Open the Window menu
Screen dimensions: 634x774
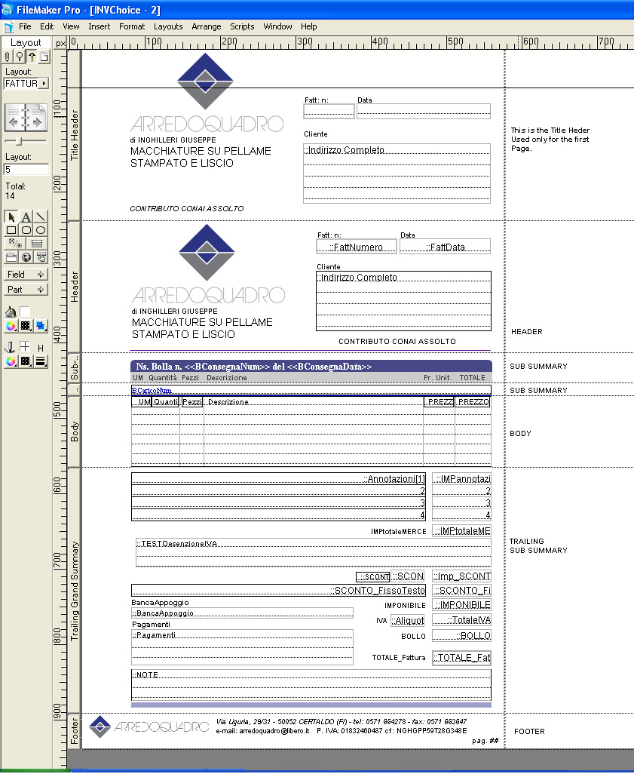coord(277,26)
